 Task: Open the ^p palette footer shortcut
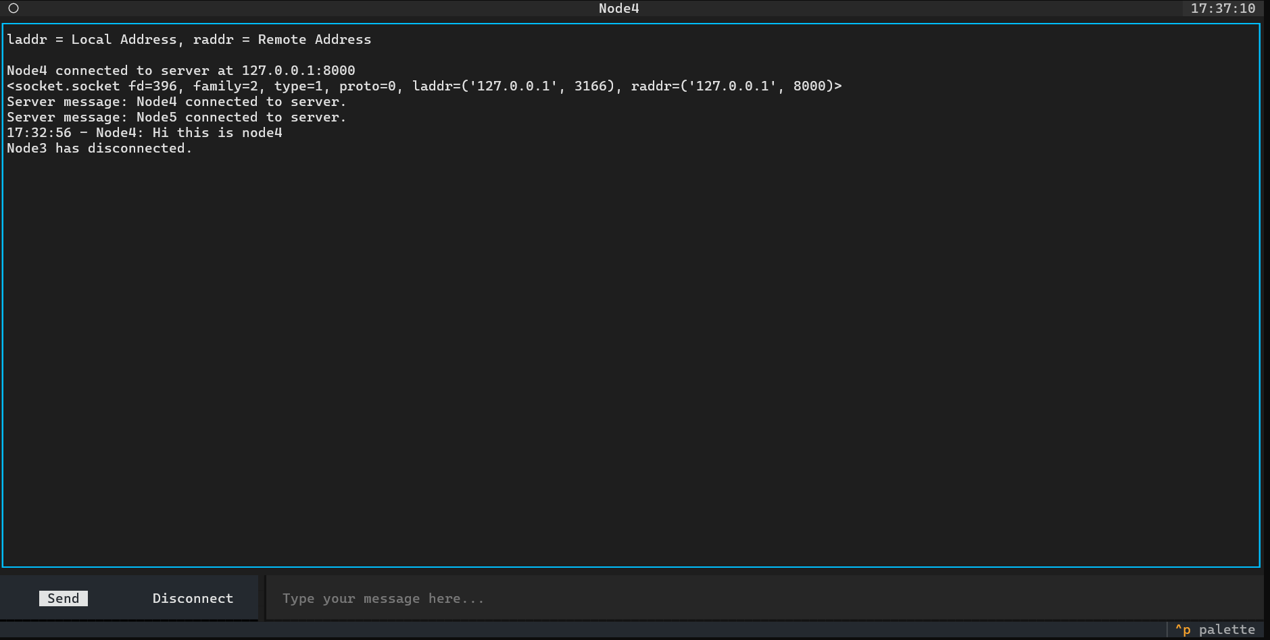1215,629
